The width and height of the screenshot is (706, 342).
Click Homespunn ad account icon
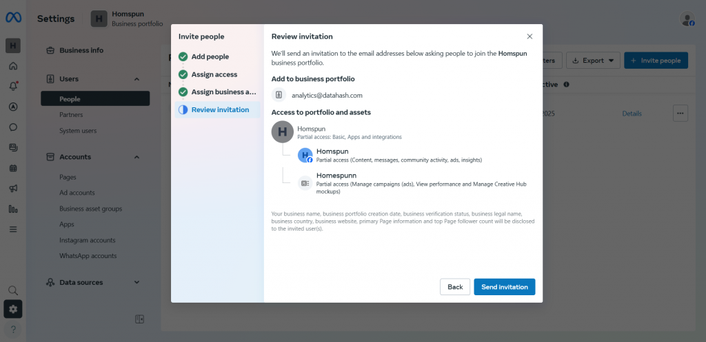(x=305, y=183)
